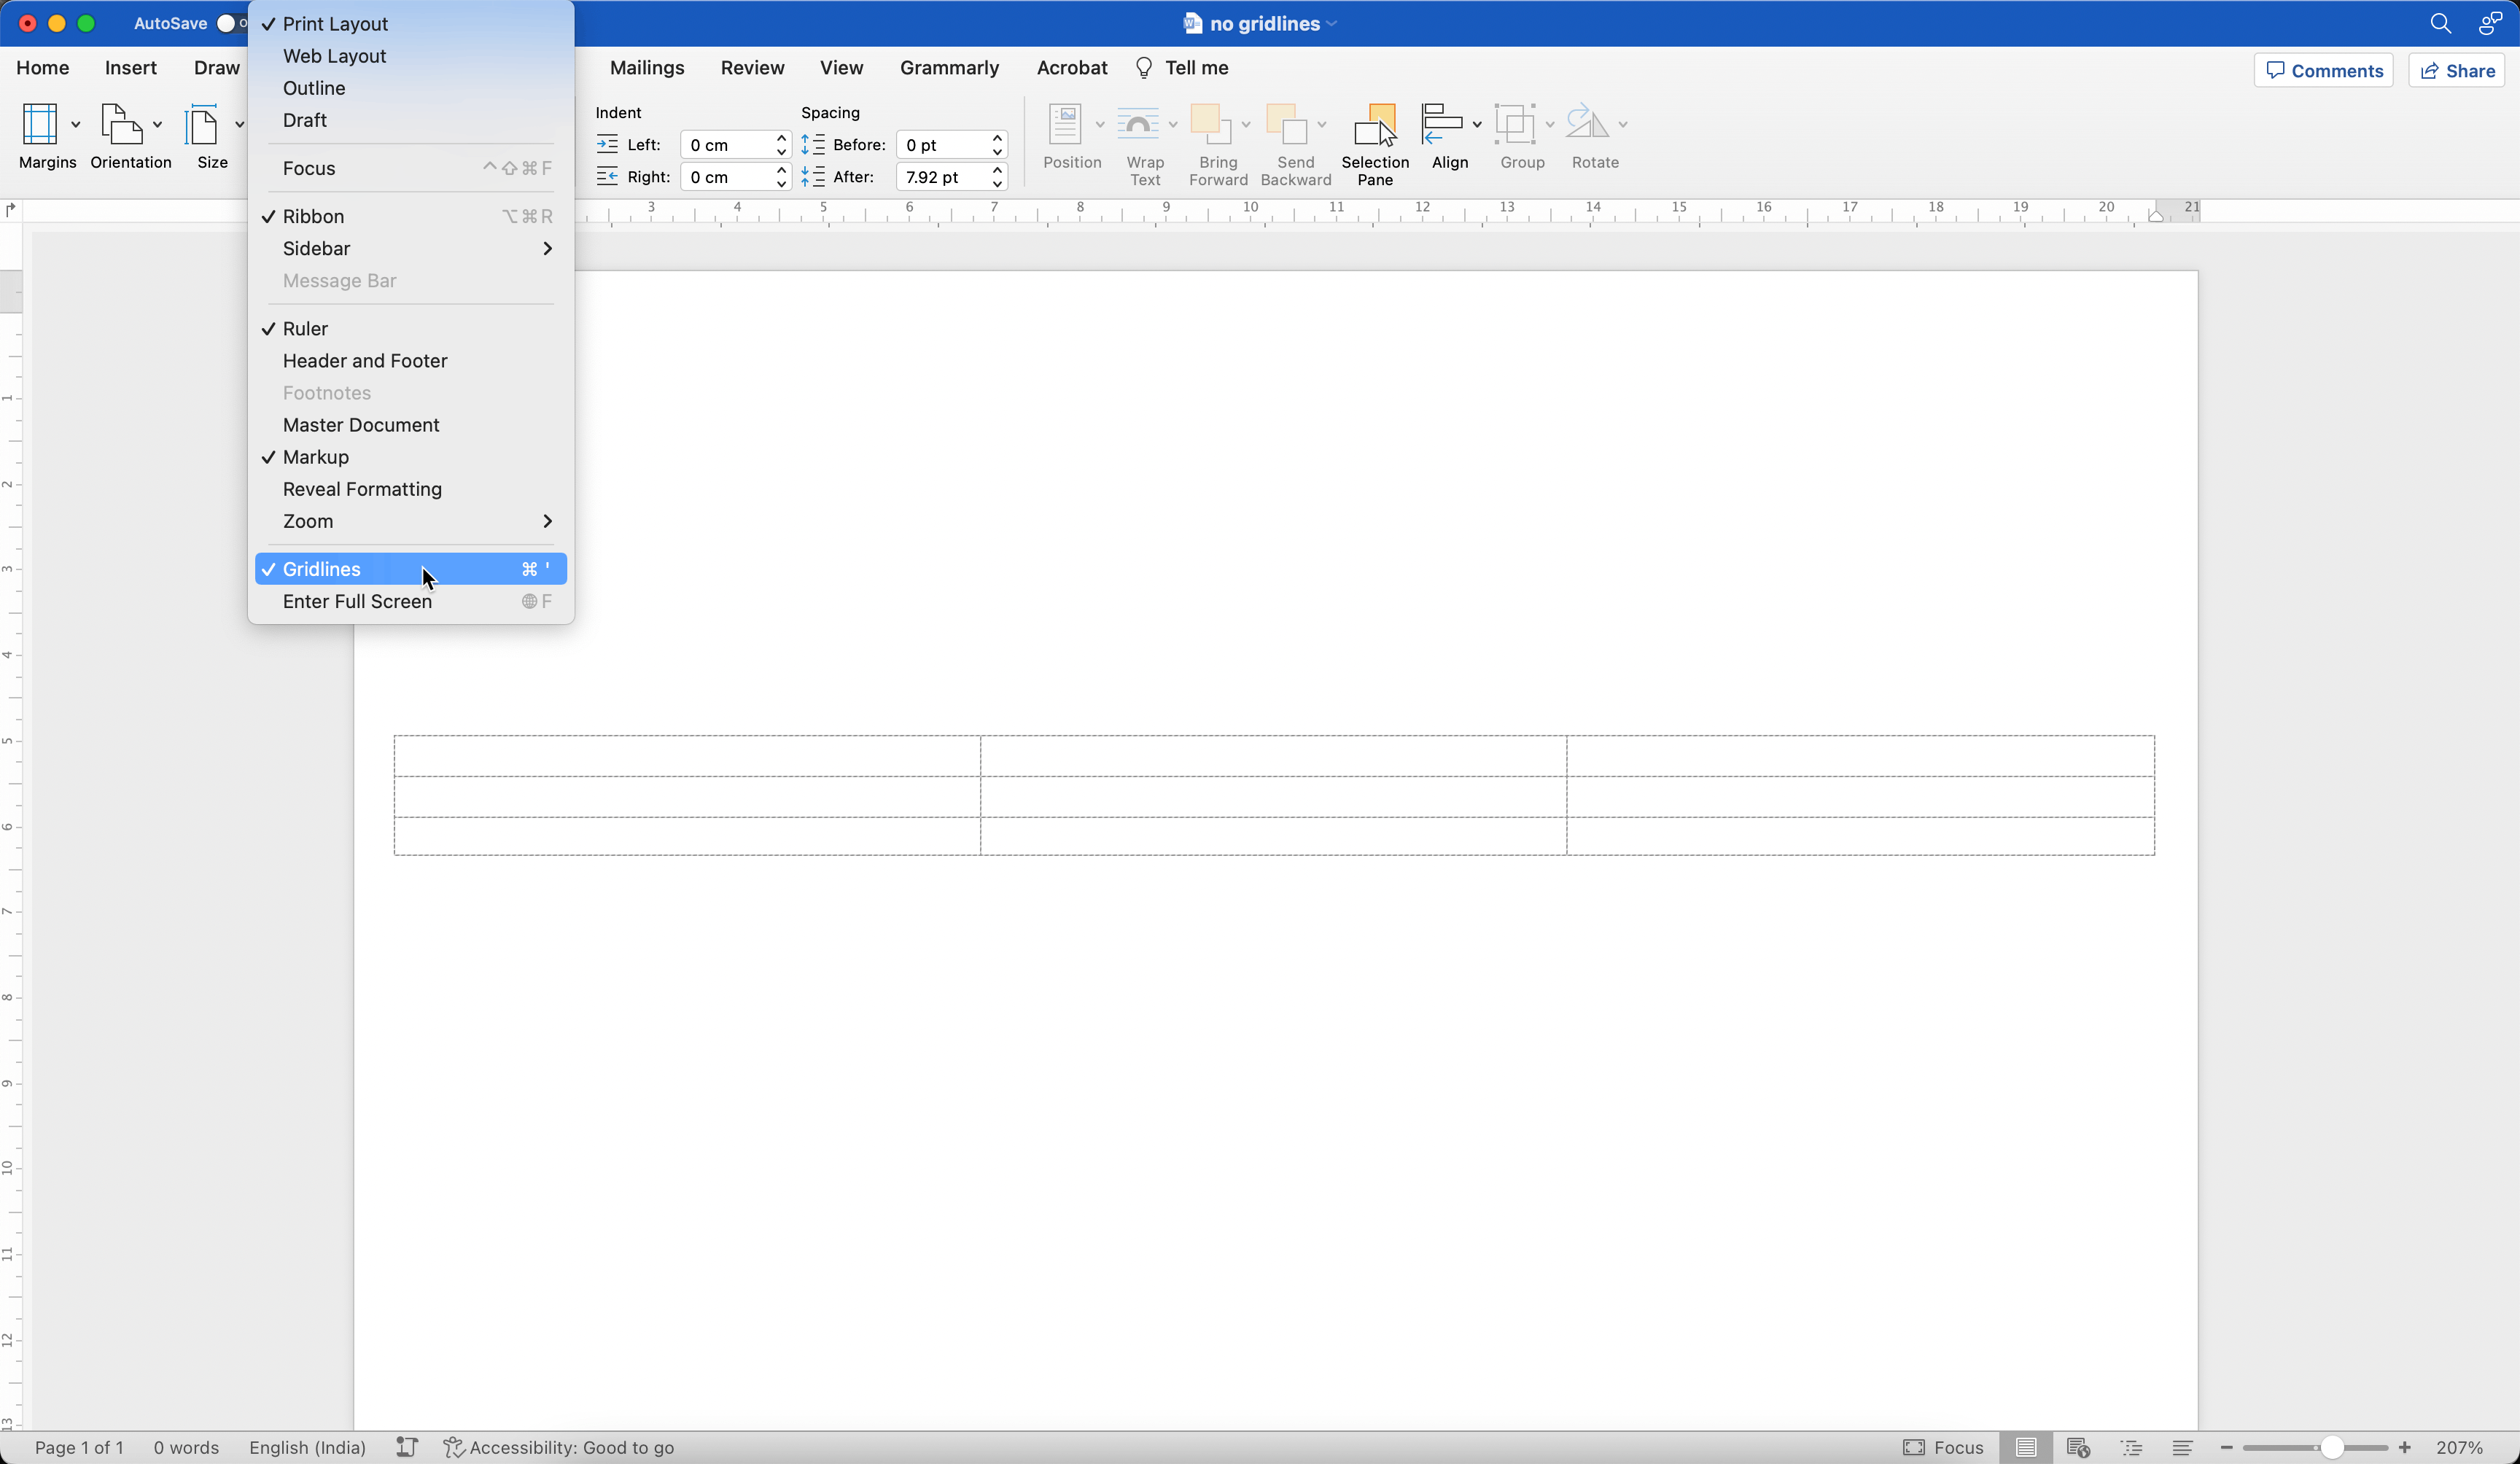Open the Review ribbon tab
2520x1464 pixels.
tap(752, 68)
